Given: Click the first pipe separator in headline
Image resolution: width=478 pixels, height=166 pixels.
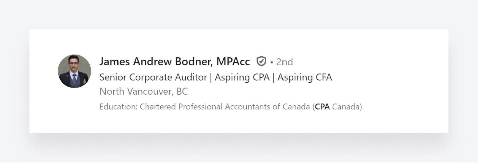Looking at the screenshot, I should coord(211,77).
